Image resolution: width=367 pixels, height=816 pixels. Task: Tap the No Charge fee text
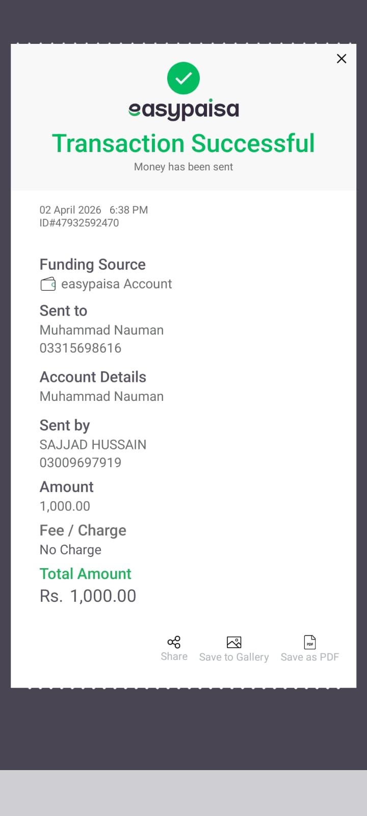click(x=70, y=550)
